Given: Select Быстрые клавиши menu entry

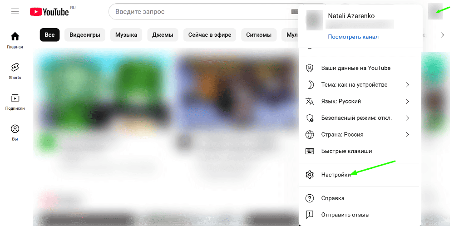Looking at the screenshot, I should tap(360, 151).
